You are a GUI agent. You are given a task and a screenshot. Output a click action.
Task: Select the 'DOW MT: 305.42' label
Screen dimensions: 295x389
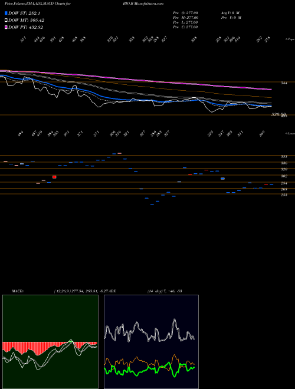[27, 20]
